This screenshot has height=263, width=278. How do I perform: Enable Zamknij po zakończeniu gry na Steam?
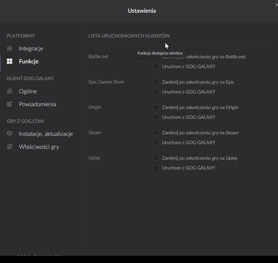[x=156, y=133]
